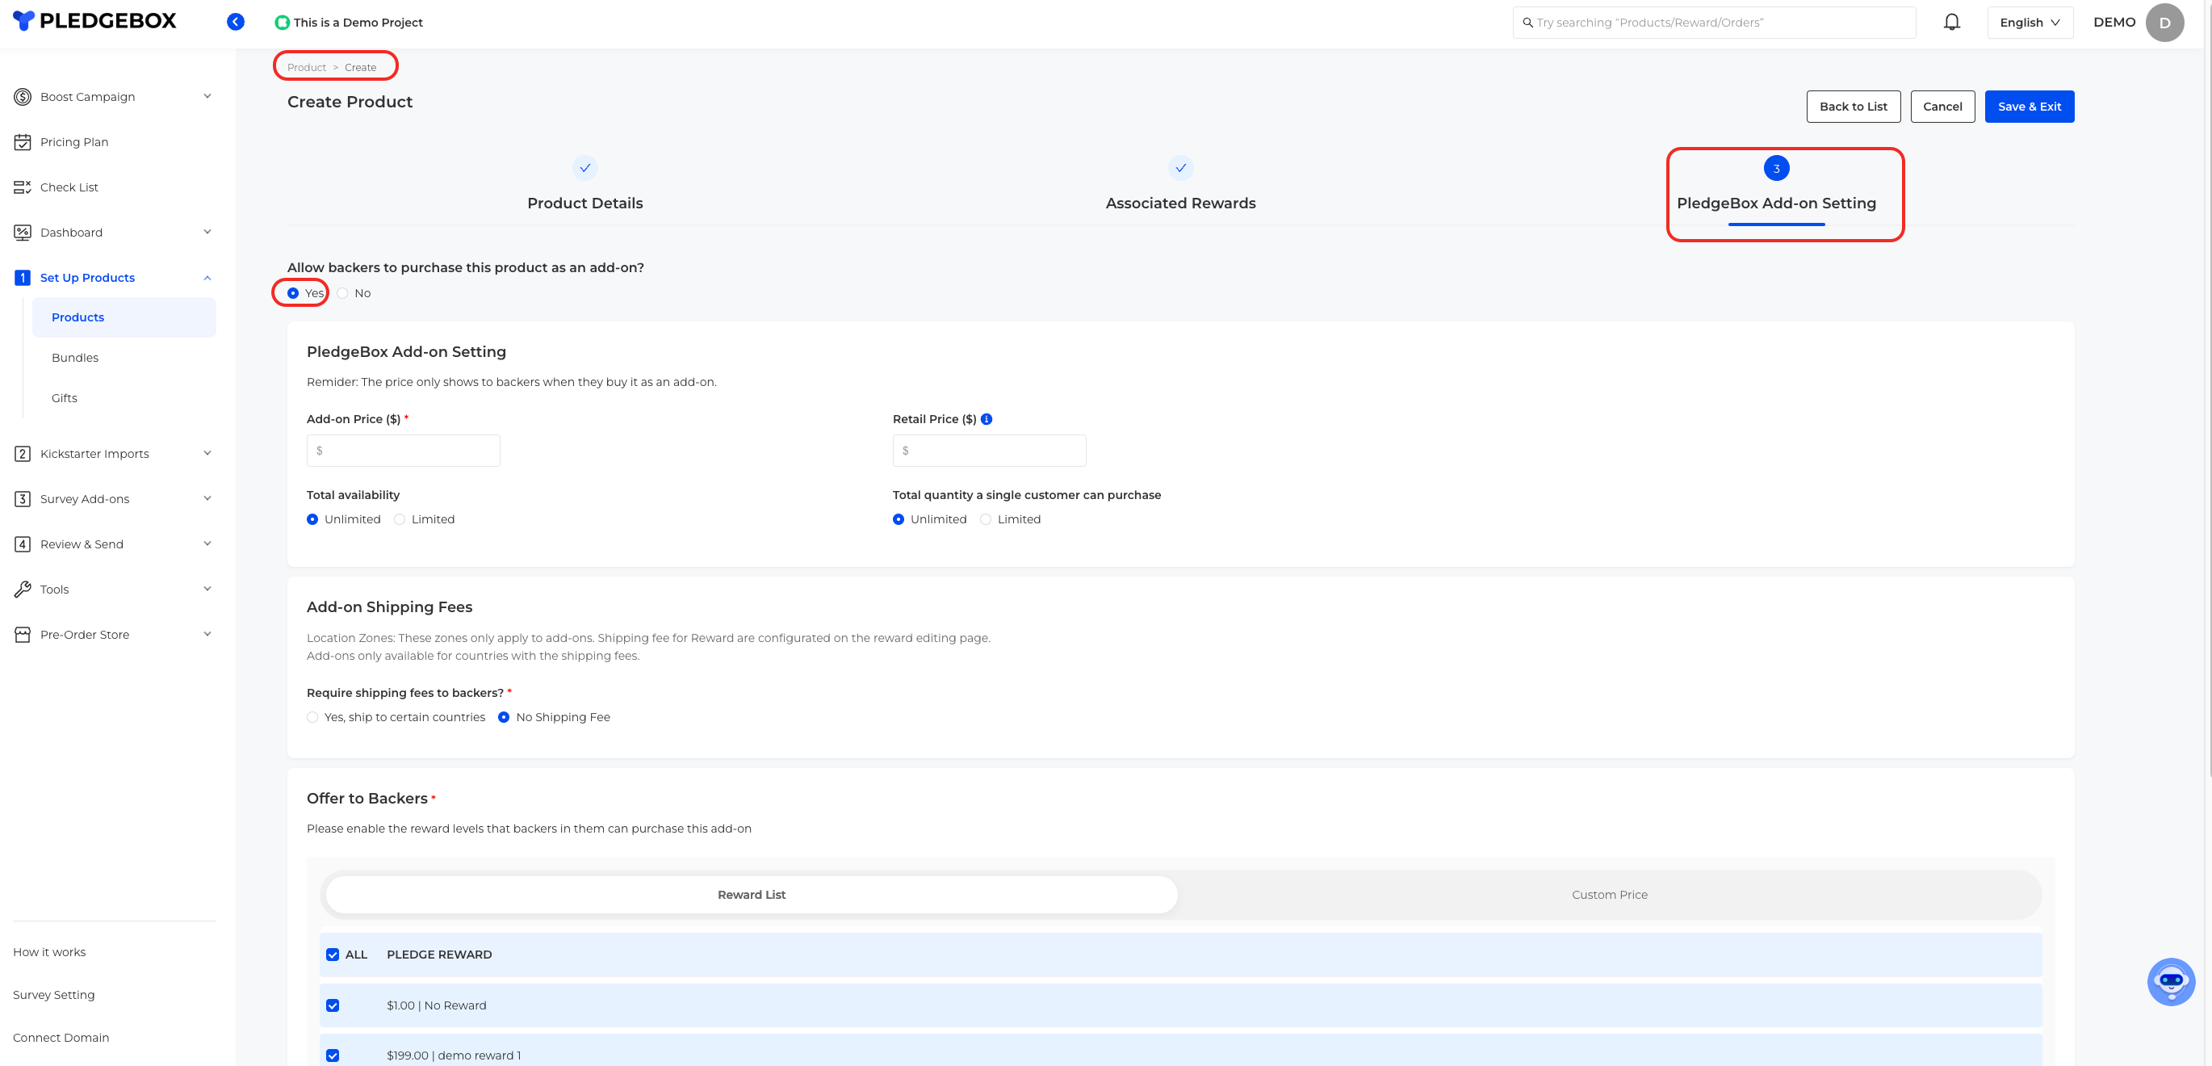The width and height of the screenshot is (2212, 1066).
Task: Set single customer quantity to Limited
Action: (x=986, y=520)
